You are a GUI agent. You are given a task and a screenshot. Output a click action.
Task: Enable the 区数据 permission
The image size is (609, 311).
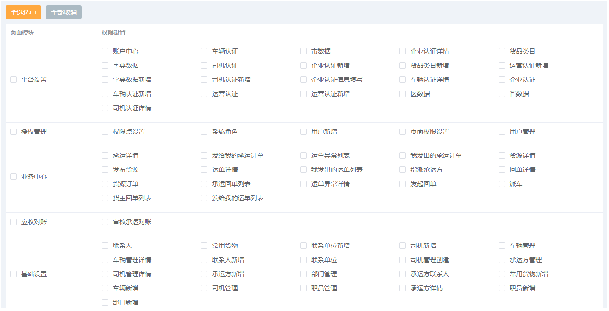[403, 94]
